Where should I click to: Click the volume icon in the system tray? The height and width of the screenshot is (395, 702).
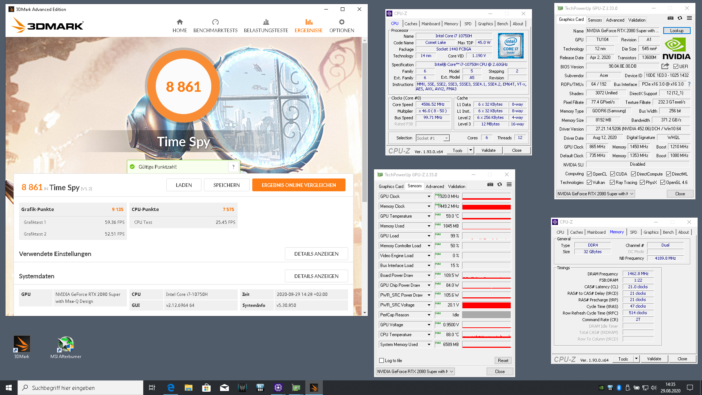coord(654,388)
